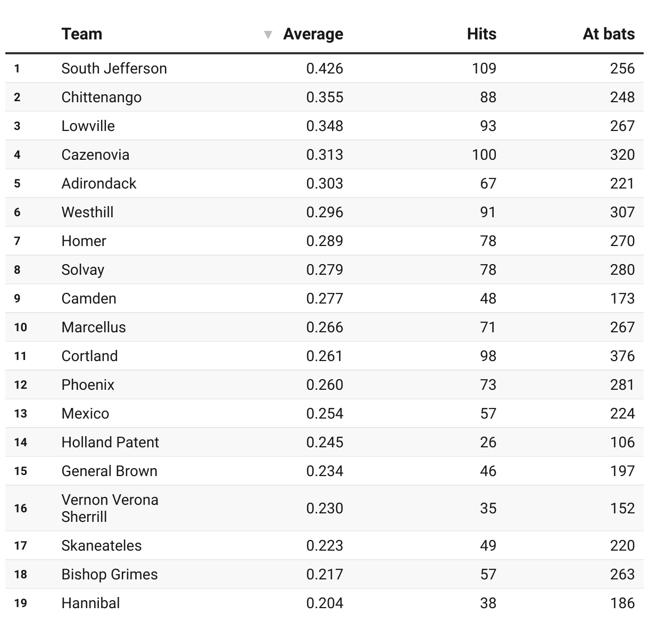This screenshot has height=622, width=649.
Task: Select the Chittenango team name
Action: pyautogui.click(x=102, y=97)
